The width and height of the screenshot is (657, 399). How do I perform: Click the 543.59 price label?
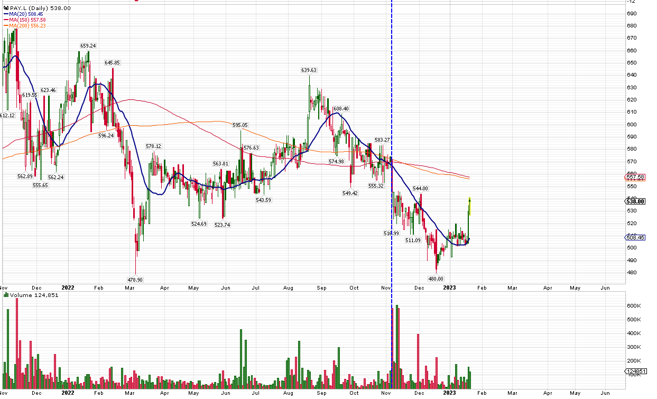coord(263,200)
